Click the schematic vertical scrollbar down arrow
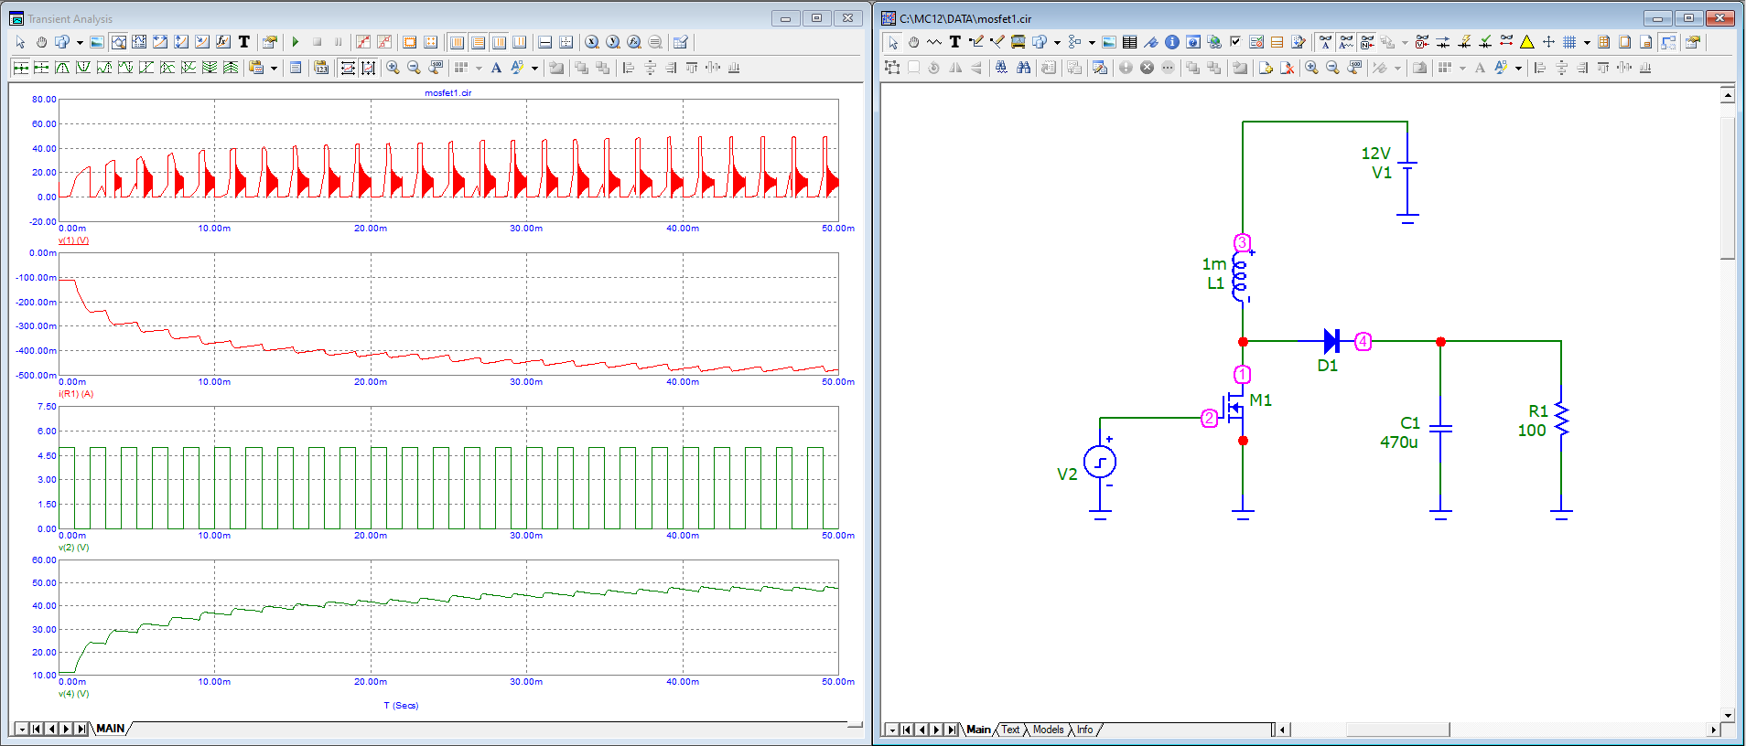 pyautogui.click(x=1728, y=716)
